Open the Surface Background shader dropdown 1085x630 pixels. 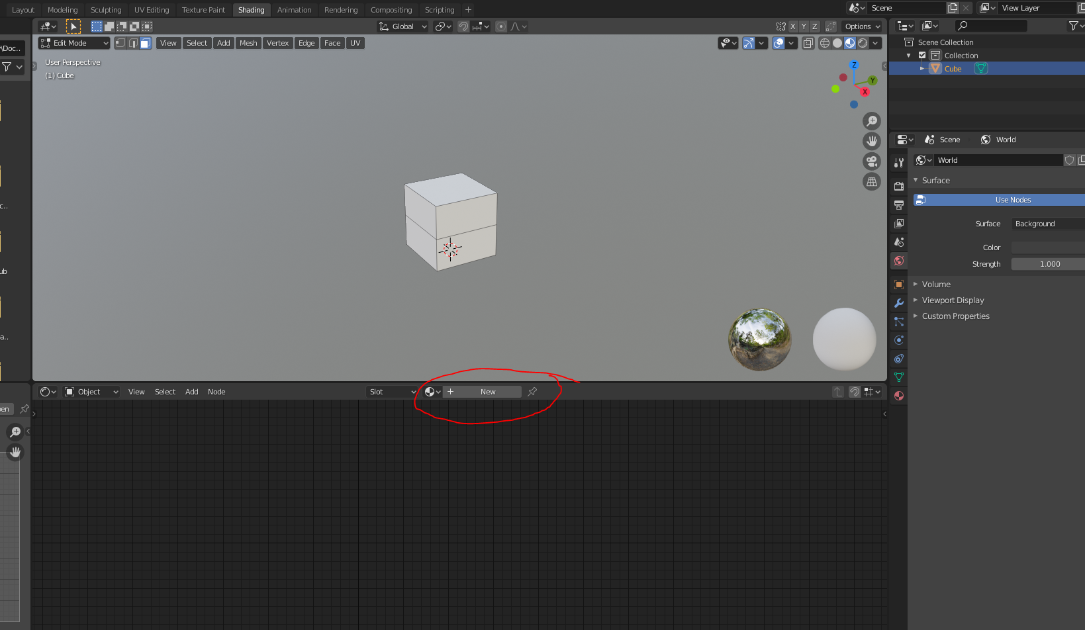(x=1048, y=224)
